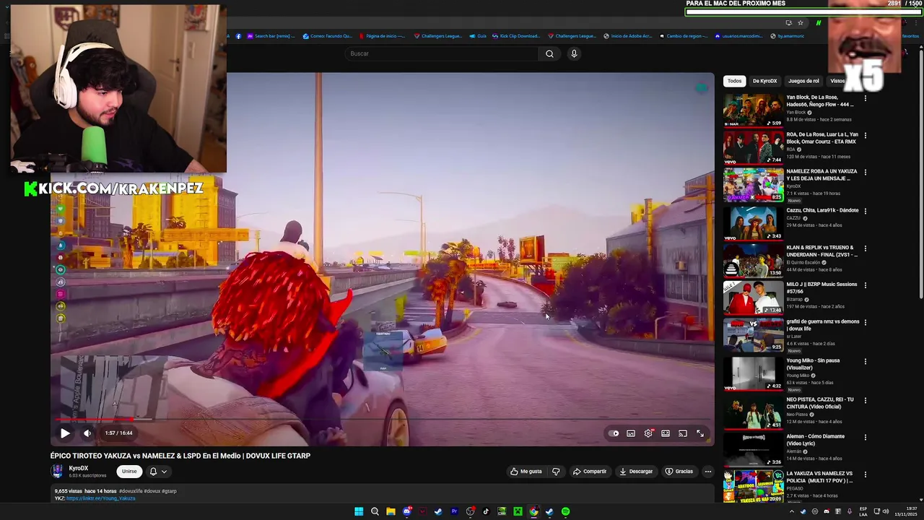This screenshot has width=924, height=520.
Task: Open Yan Block 444 video thumbnail
Action: point(753,110)
